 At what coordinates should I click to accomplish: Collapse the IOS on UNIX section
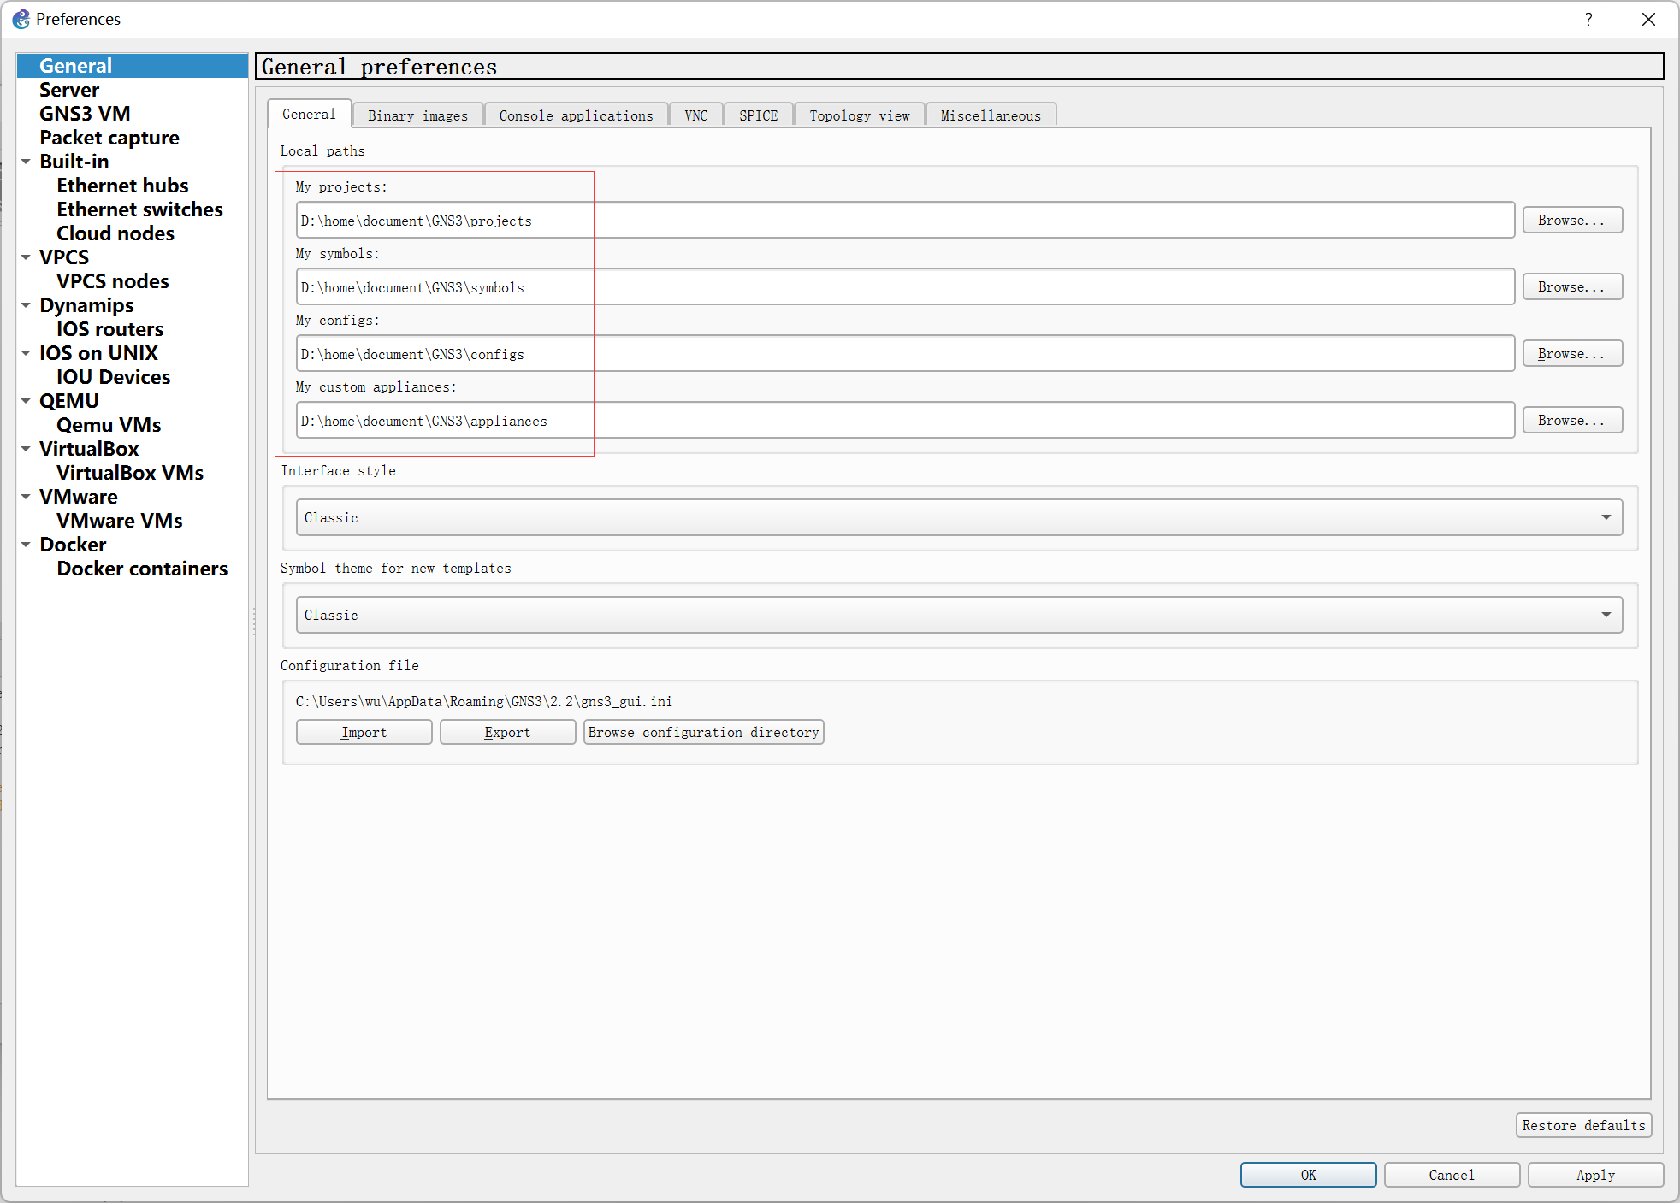click(26, 353)
